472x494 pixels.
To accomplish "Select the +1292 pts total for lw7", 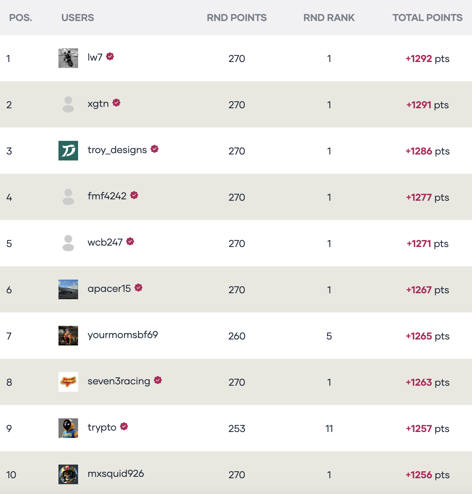I will [428, 59].
